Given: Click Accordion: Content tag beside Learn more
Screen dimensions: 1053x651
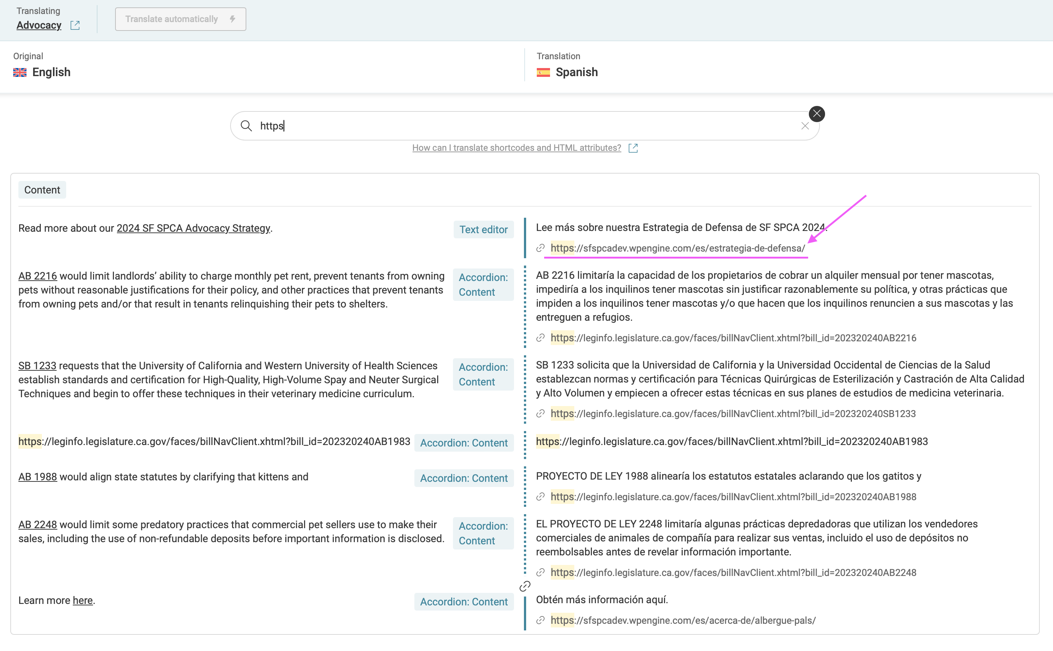Looking at the screenshot, I should (x=464, y=601).
